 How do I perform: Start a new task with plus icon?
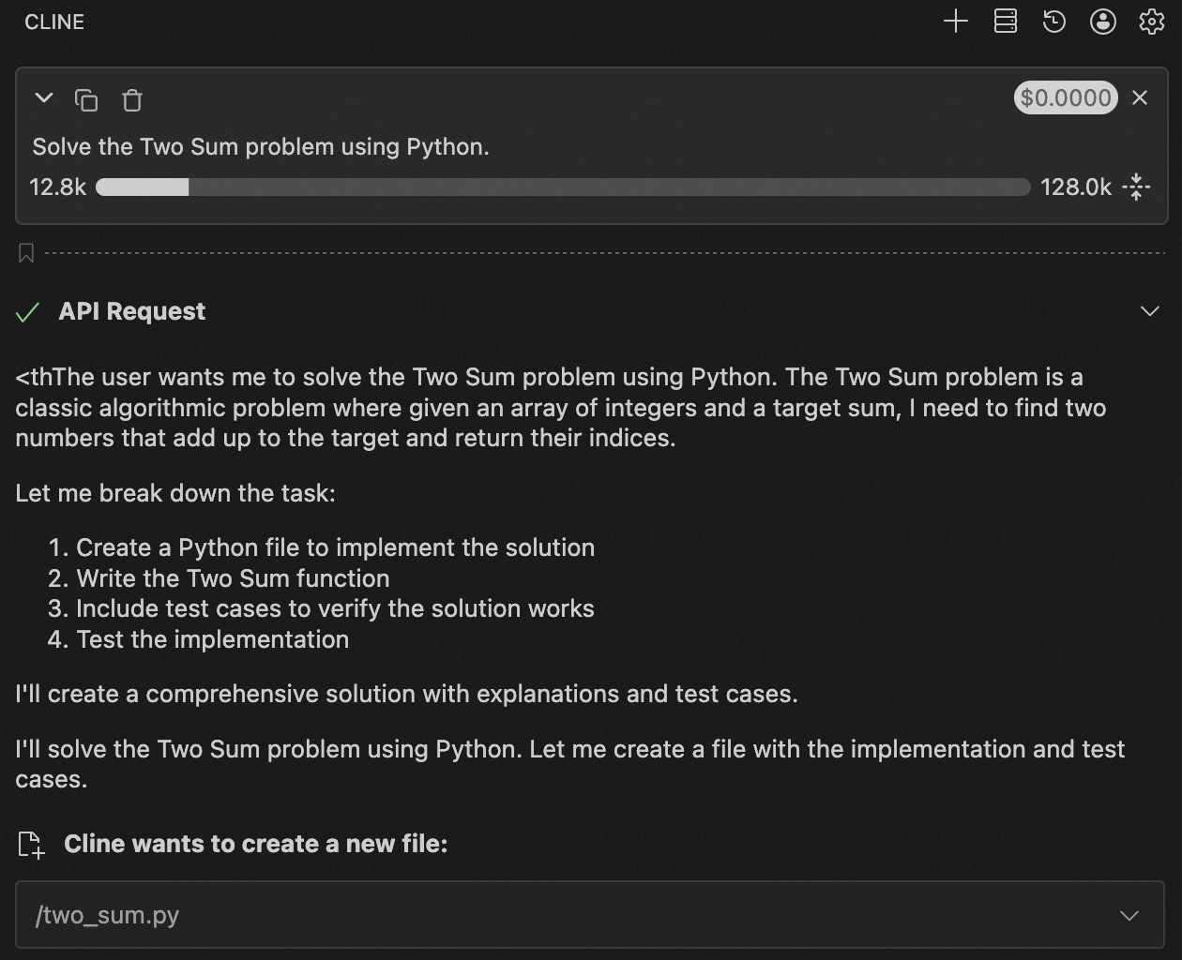[955, 22]
